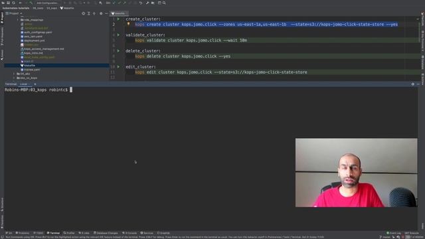This screenshot has width=425, height=239.
Task: Click the kops validate cluster command line
Action: pyautogui.click(x=191, y=40)
